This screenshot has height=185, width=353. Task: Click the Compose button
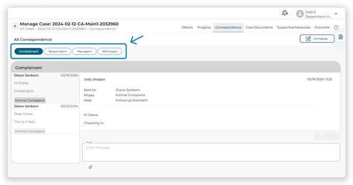[x=317, y=38]
